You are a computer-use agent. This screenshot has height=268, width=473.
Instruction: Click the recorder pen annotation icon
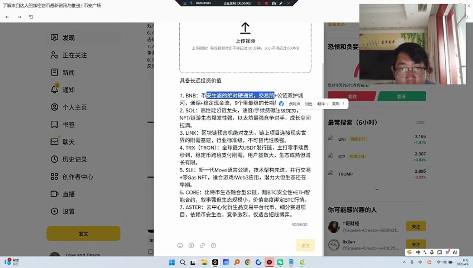[281, 3]
